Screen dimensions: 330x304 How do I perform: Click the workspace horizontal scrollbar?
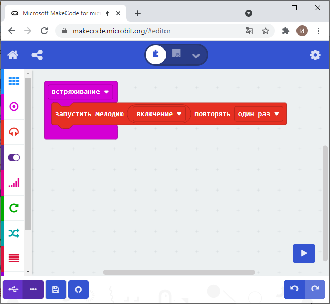click(179, 272)
